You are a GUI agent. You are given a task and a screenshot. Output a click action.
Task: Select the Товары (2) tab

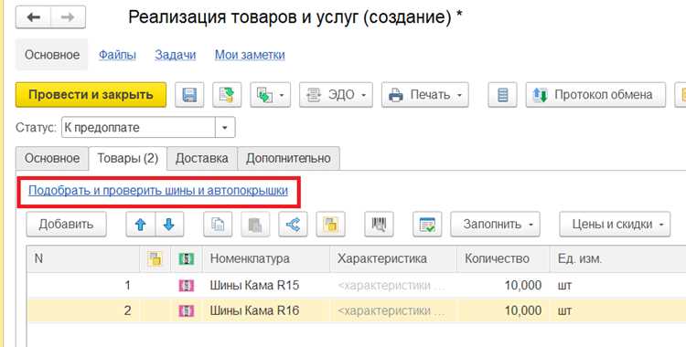127,158
